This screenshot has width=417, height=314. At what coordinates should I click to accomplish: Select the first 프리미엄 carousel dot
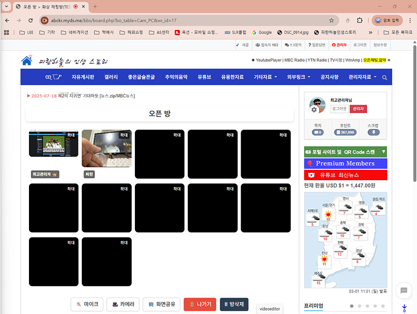pos(352,306)
